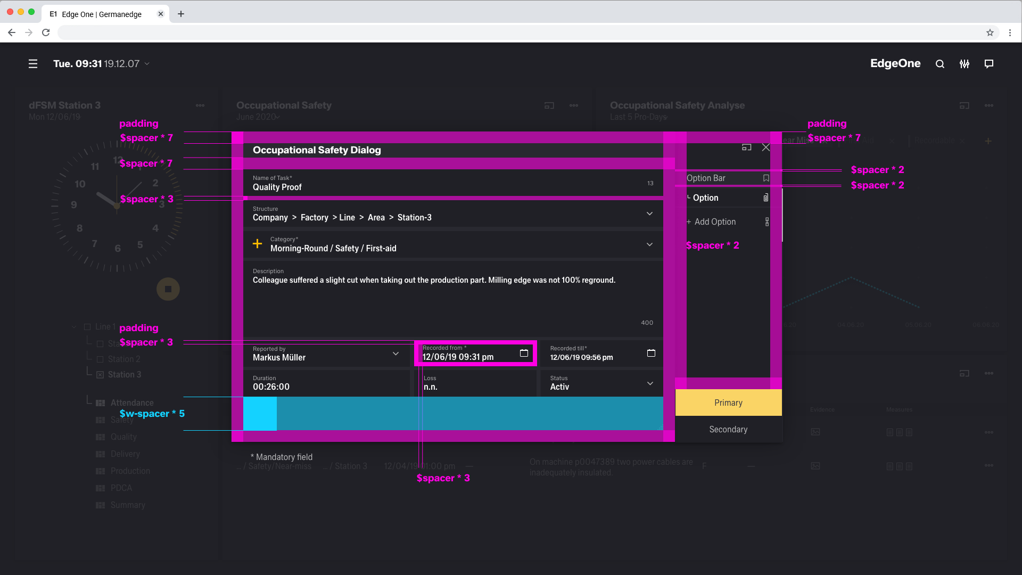The height and width of the screenshot is (575, 1022).
Task: Click the yellow plus icon beside Category
Action: [x=257, y=244]
